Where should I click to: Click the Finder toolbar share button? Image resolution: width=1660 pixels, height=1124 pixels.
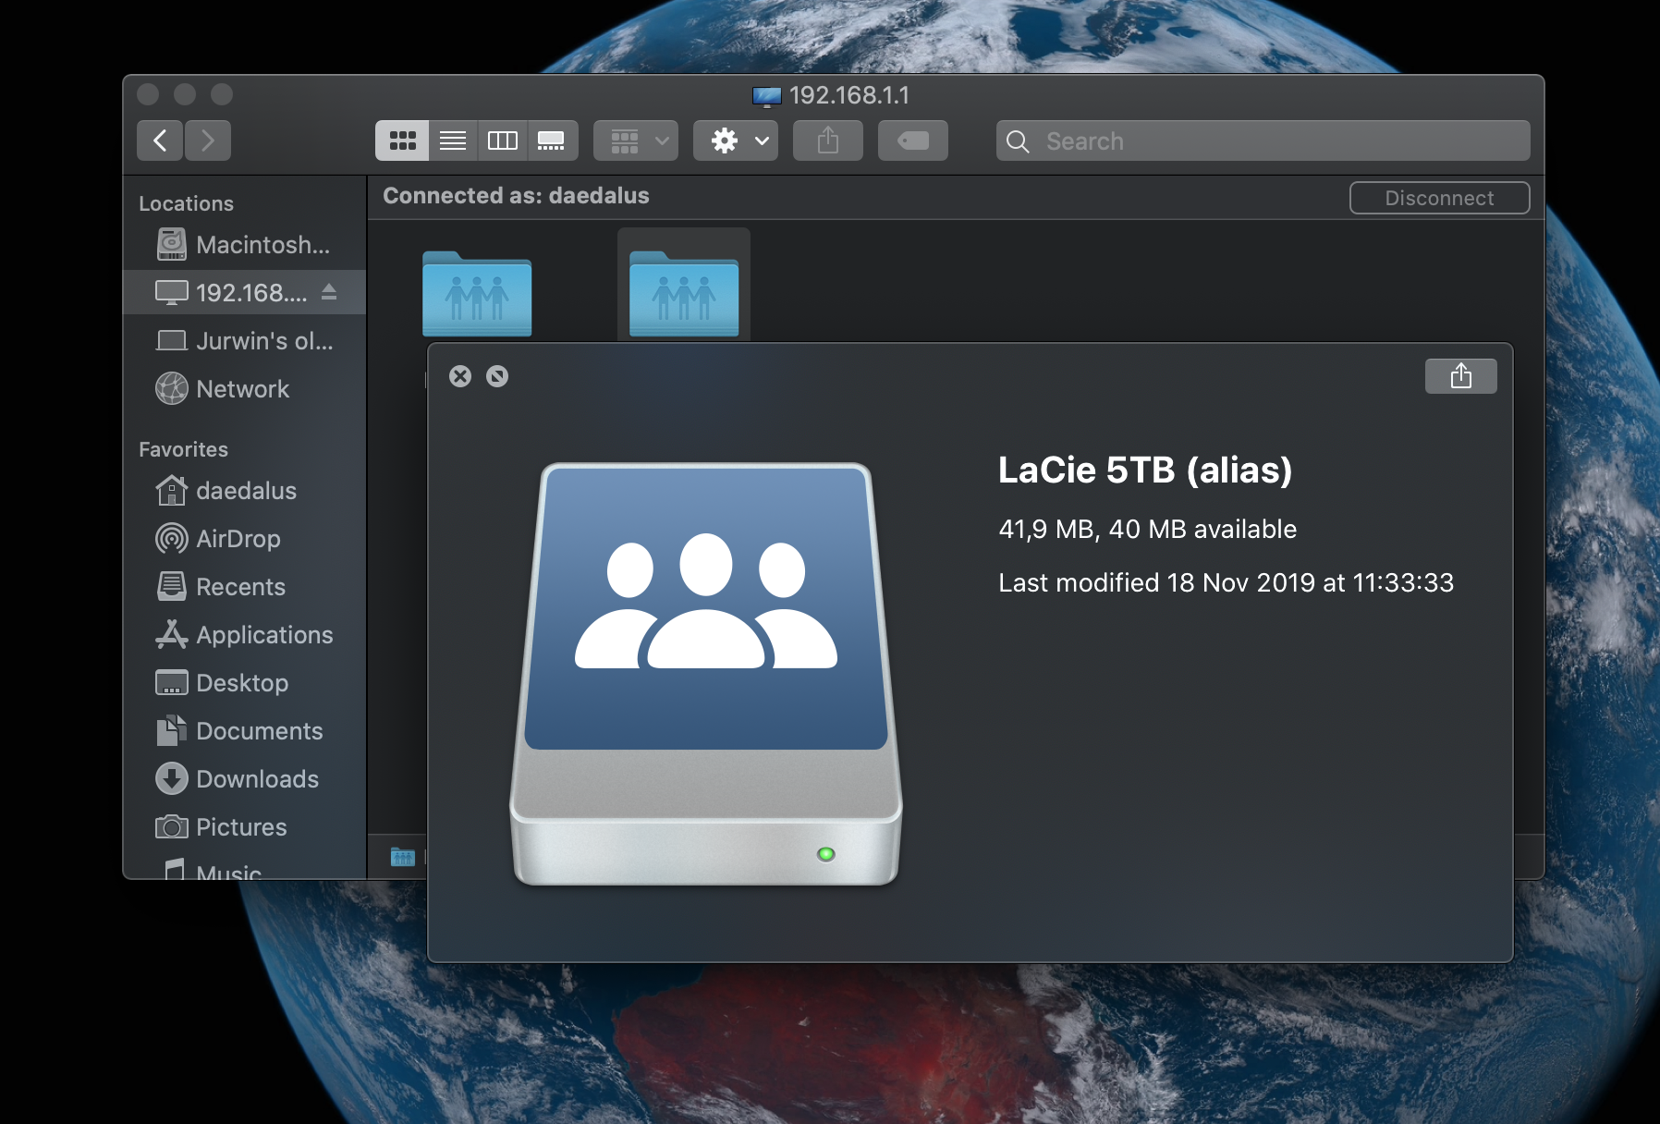[x=828, y=140]
